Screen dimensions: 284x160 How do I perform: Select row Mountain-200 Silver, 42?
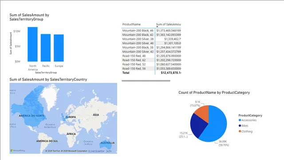[151, 52]
